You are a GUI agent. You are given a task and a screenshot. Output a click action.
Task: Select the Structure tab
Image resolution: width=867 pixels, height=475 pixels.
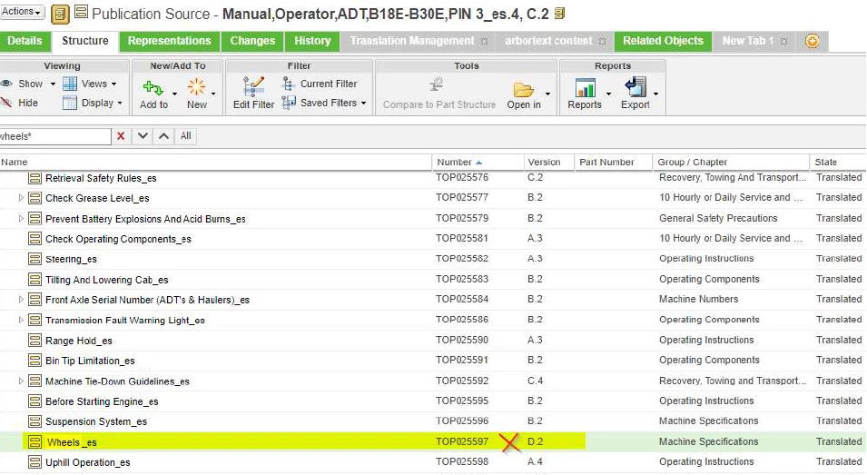(x=85, y=41)
